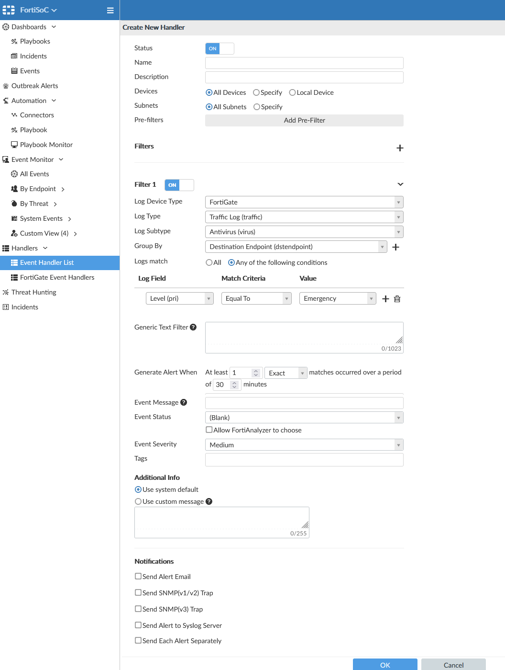Screen dimensions: 505x670
Task: Click the Dashboards sidebar icon
Action: click(x=6, y=27)
